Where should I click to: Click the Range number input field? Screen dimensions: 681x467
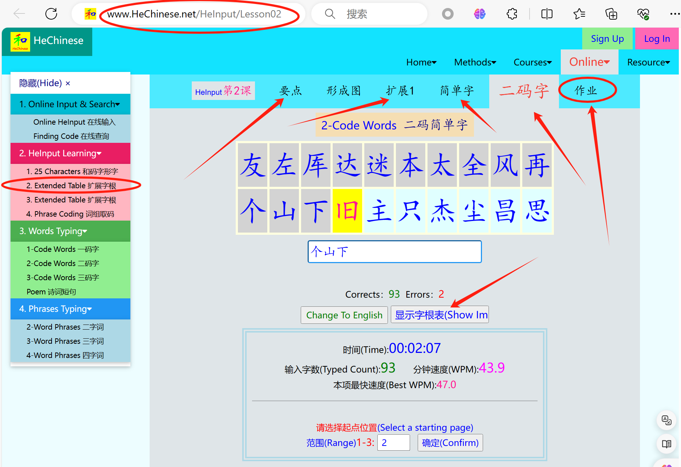coord(393,443)
